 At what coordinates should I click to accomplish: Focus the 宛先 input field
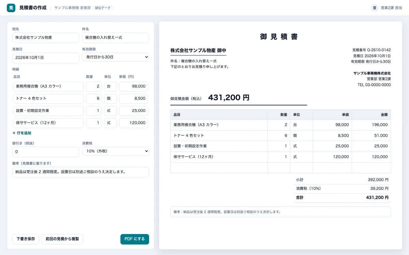(x=46, y=38)
